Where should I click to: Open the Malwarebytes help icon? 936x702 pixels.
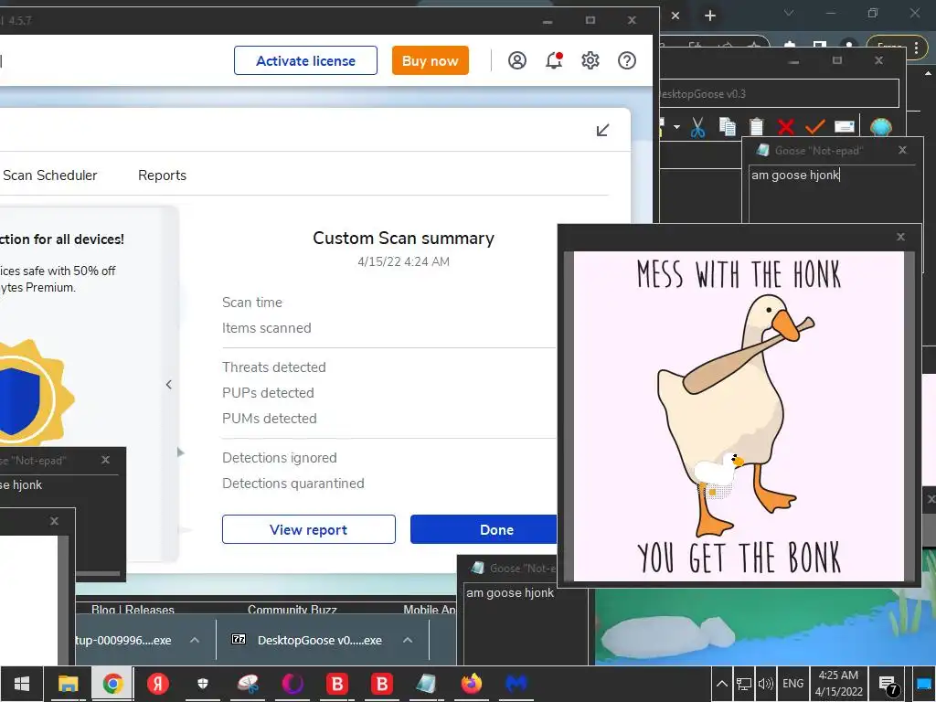click(627, 60)
